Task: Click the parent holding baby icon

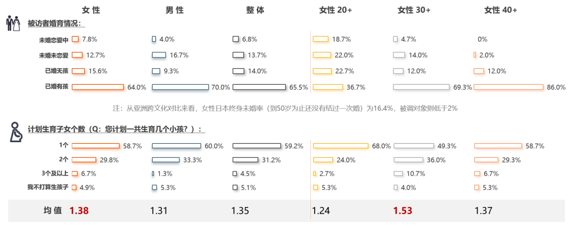Action: point(16,132)
